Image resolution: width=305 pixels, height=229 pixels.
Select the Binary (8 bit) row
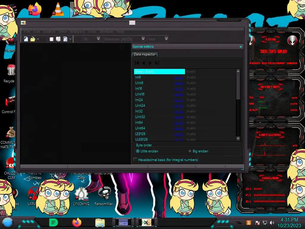[x=159, y=72]
